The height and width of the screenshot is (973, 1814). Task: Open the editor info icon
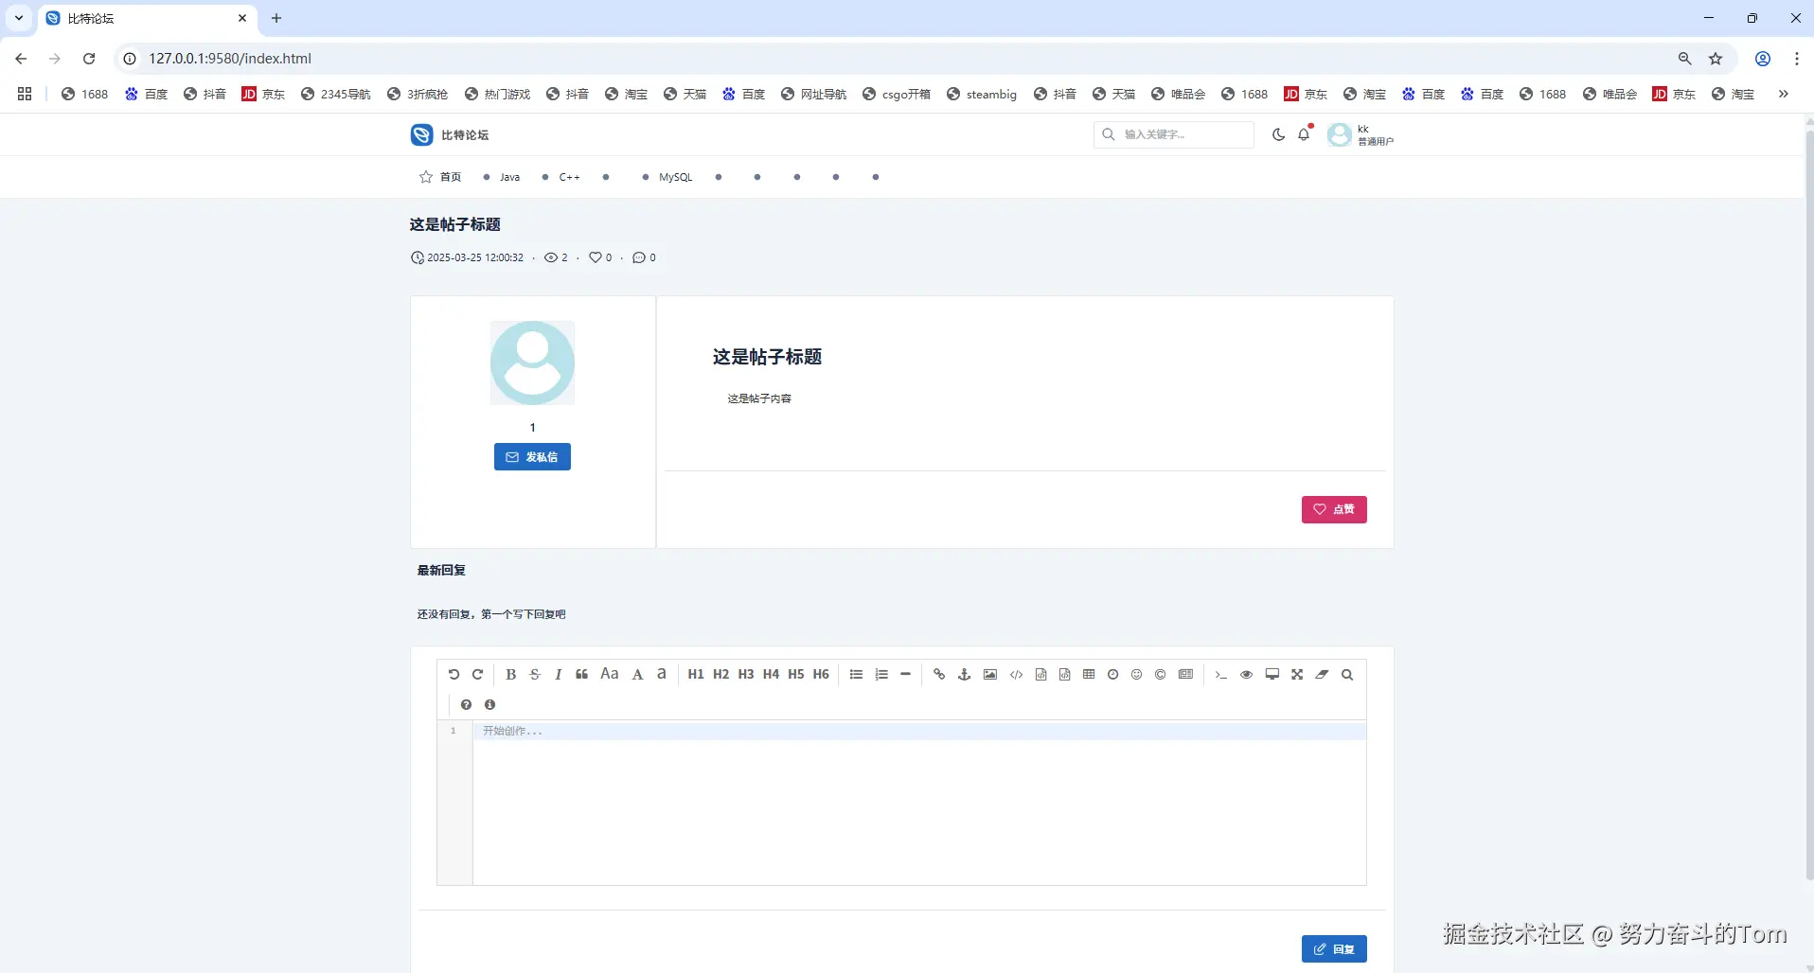[489, 704]
